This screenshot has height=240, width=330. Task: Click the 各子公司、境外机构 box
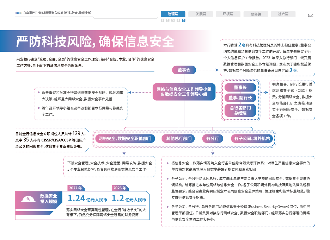coord(252,139)
